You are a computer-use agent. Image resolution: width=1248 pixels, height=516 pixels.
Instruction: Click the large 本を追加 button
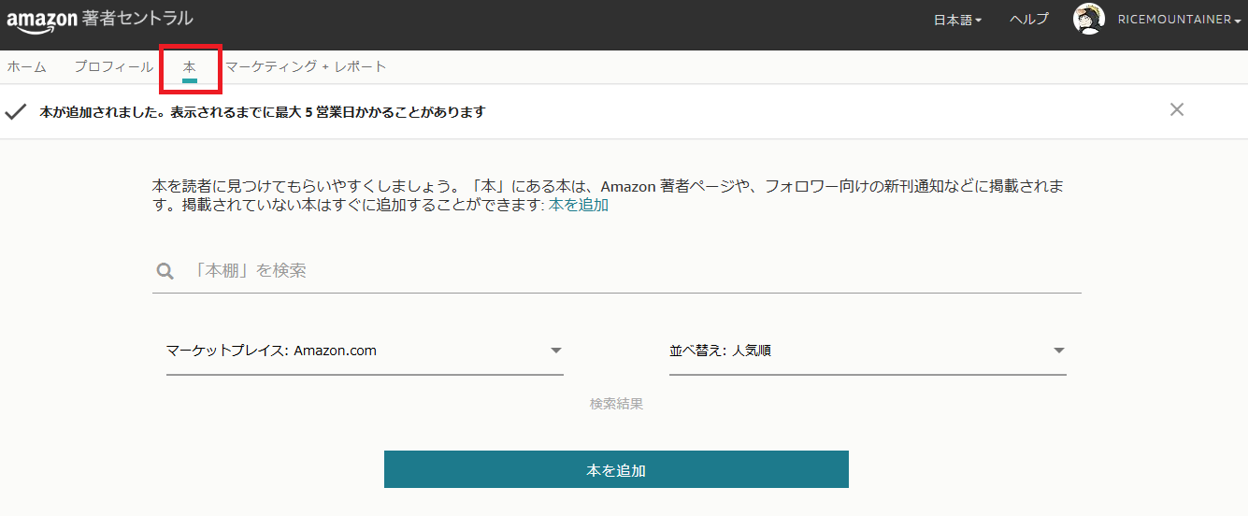coord(616,469)
